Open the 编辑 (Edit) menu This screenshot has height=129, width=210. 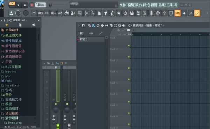click(x=131, y=5)
